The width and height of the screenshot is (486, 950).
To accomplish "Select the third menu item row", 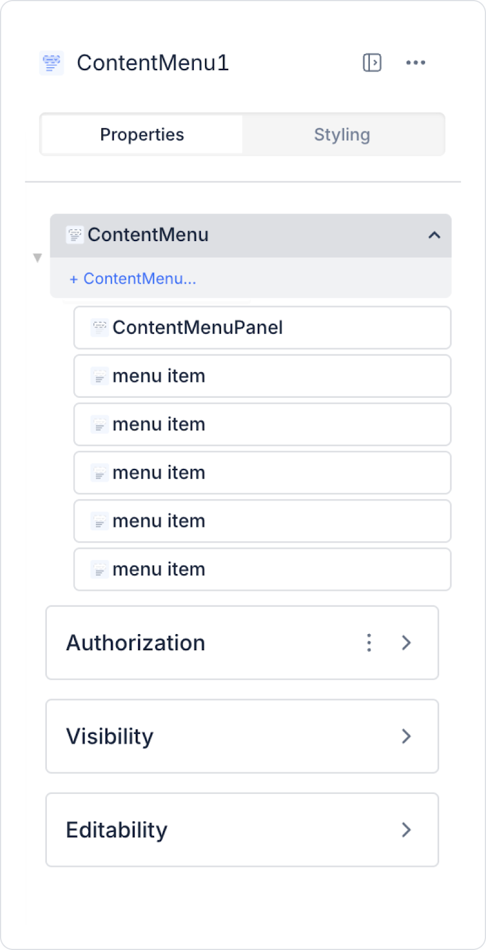I will point(262,473).
